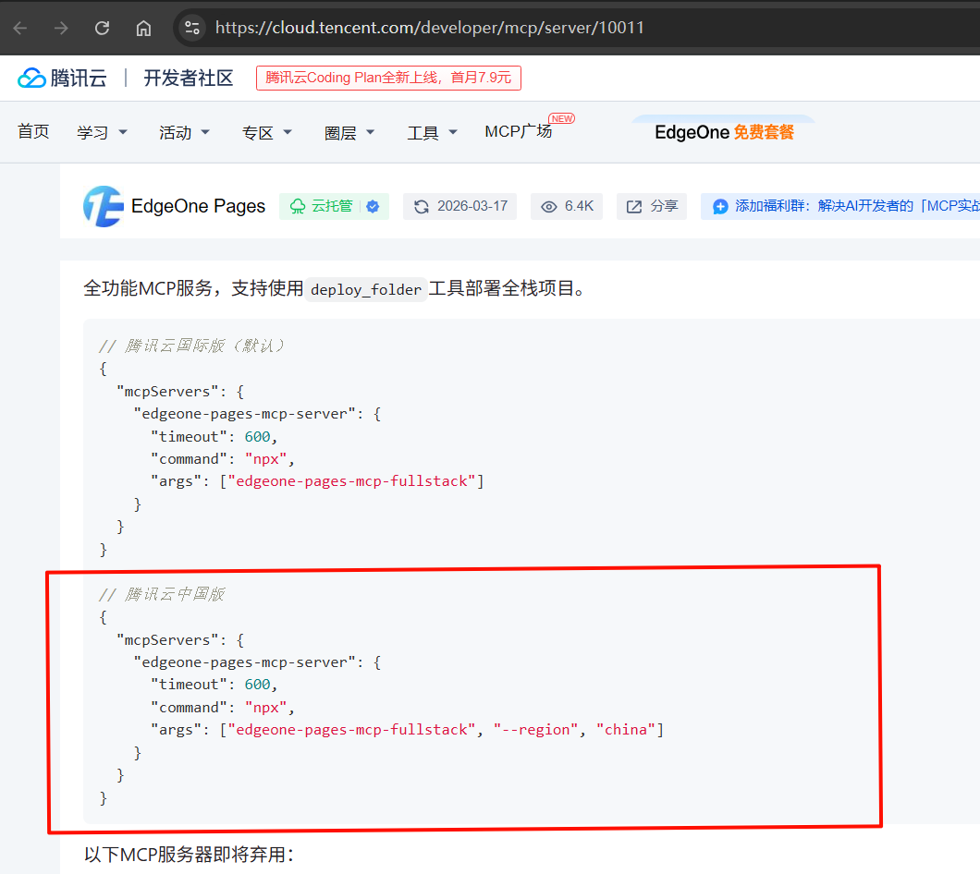Expand the 专区 dropdown menu
980x874 pixels.
click(x=267, y=132)
